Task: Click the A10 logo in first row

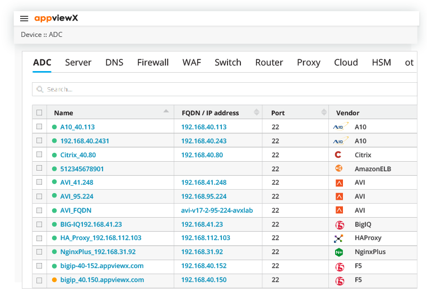Action: click(340, 126)
